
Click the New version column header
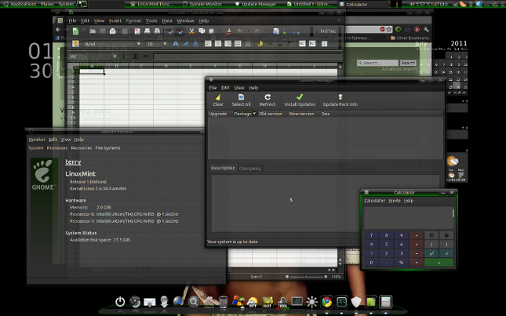coord(302,114)
